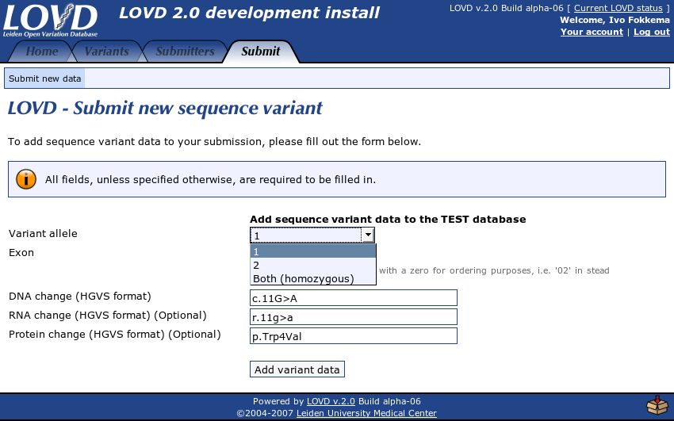Click the page heading Submit new sequence variant
674x421 pixels.
click(165, 108)
